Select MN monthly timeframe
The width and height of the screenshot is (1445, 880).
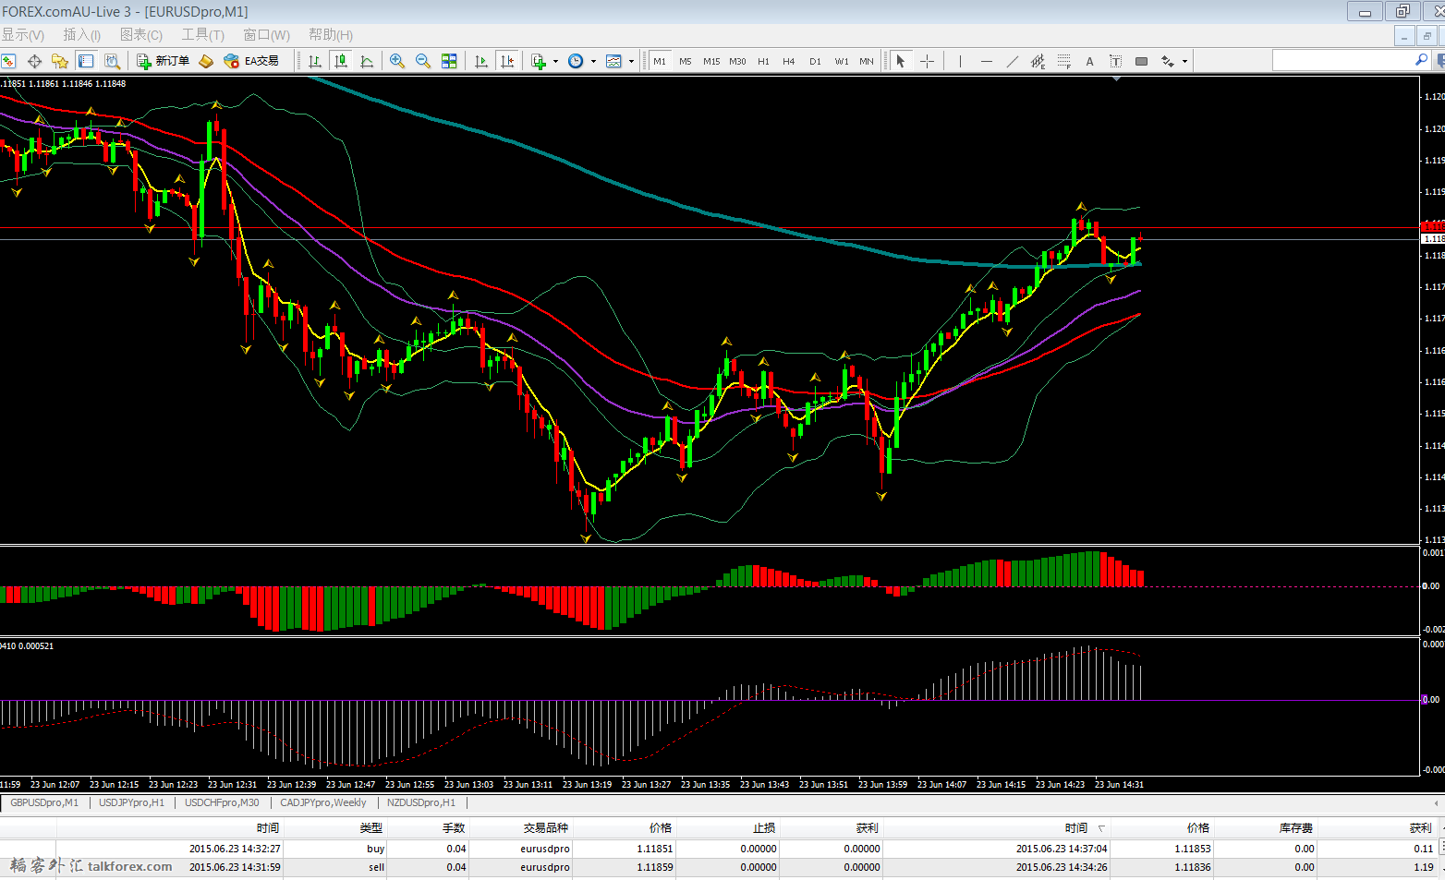[x=867, y=61]
